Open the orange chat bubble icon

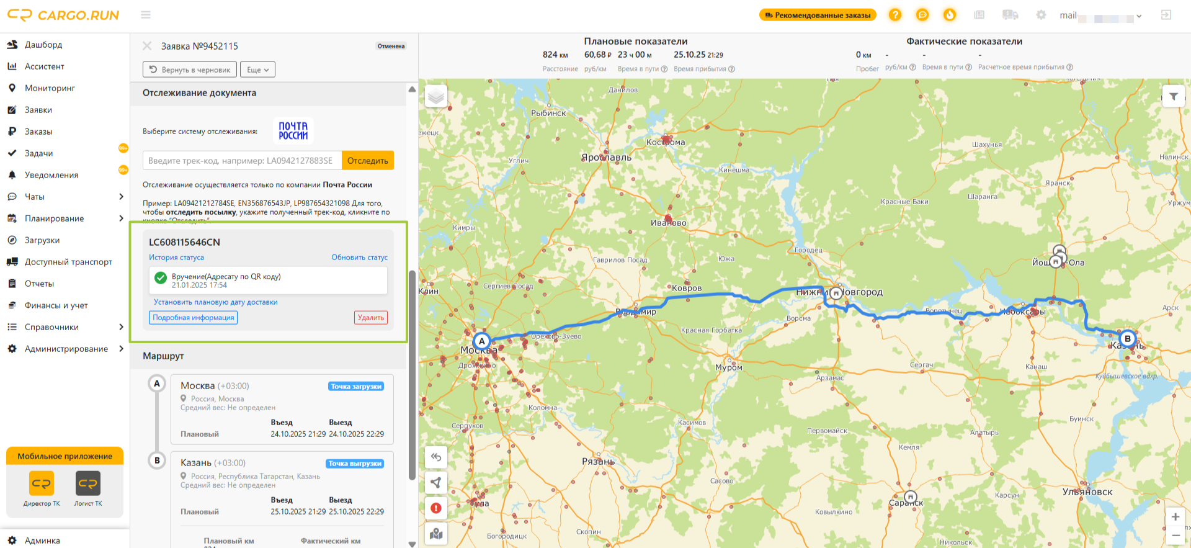[x=922, y=15]
